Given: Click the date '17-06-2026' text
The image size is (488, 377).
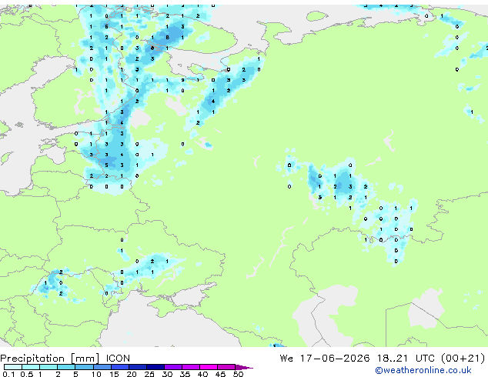Looking at the screenshot, I should (x=335, y=359).
